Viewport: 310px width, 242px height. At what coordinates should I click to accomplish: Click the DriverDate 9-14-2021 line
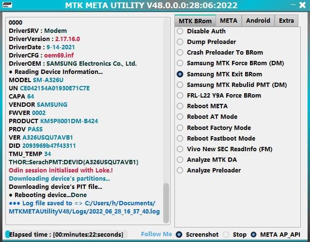(x=42, y=47)
